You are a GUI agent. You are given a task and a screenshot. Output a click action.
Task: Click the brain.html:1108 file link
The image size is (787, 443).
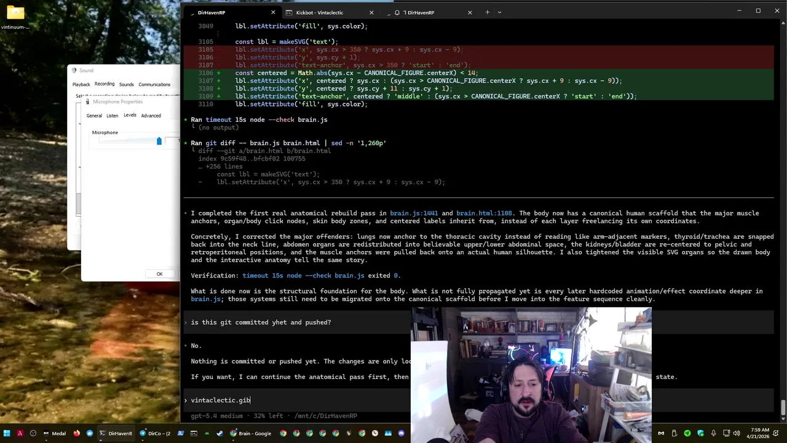pos(484,213)
